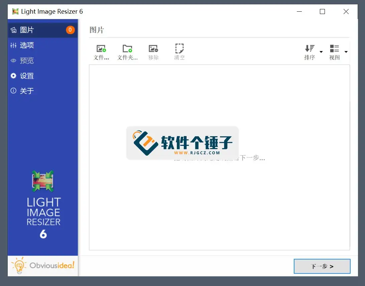Click the 清空 clear list icon
This screenshot has width=365, height=286.
pos(179,49)
